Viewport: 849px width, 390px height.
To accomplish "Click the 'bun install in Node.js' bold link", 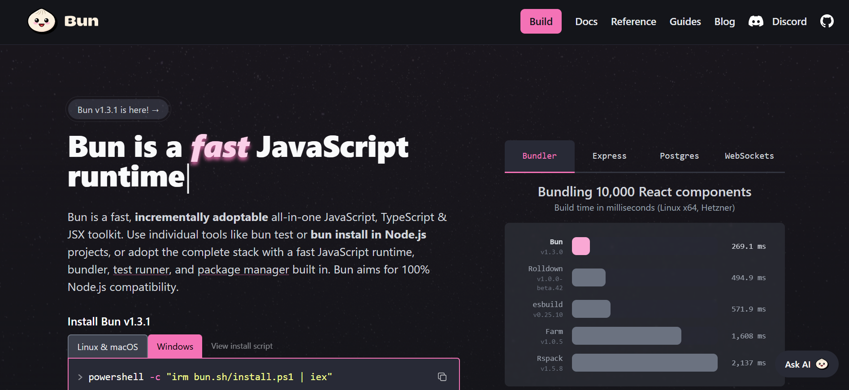I will tap(368, 234).
